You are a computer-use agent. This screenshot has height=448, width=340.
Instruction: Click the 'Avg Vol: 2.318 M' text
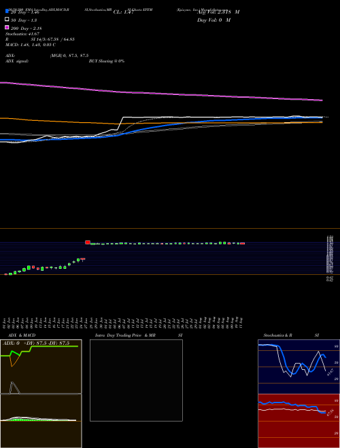pos(218,12)
